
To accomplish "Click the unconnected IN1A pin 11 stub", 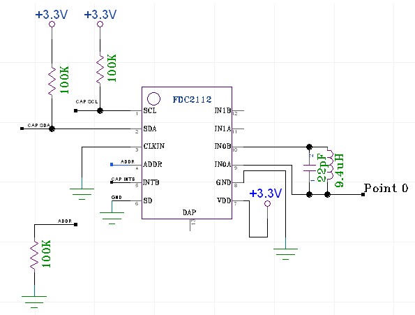I will click(x=238, y=129).
